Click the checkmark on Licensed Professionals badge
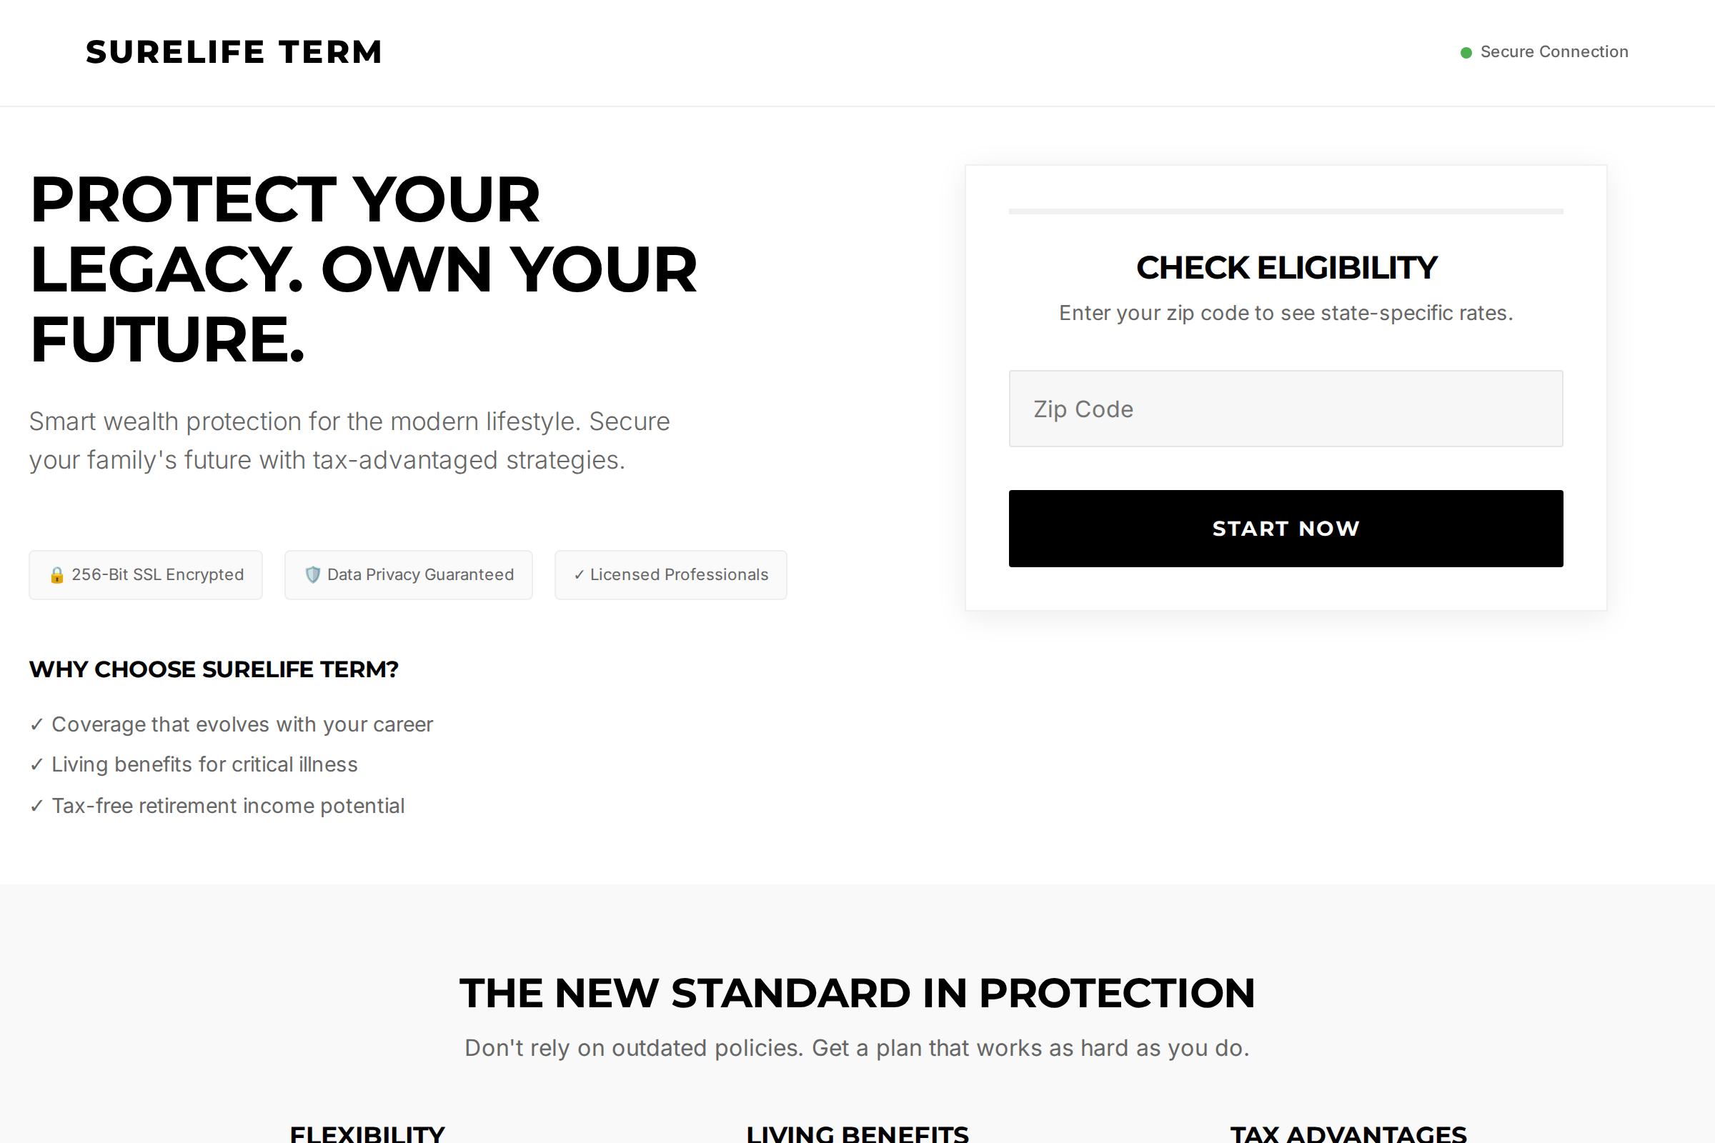 coord(580,574)
